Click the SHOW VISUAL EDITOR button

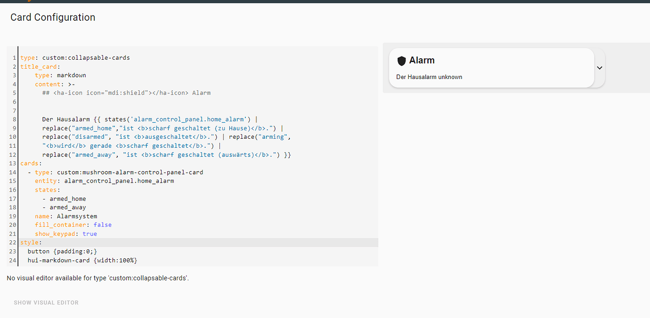click(46, 302)
